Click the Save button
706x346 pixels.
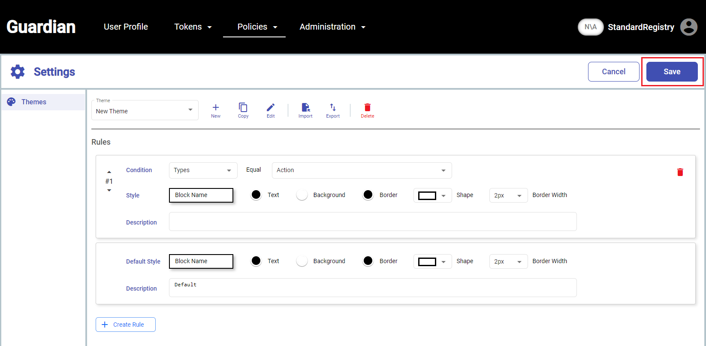(672, 72)
